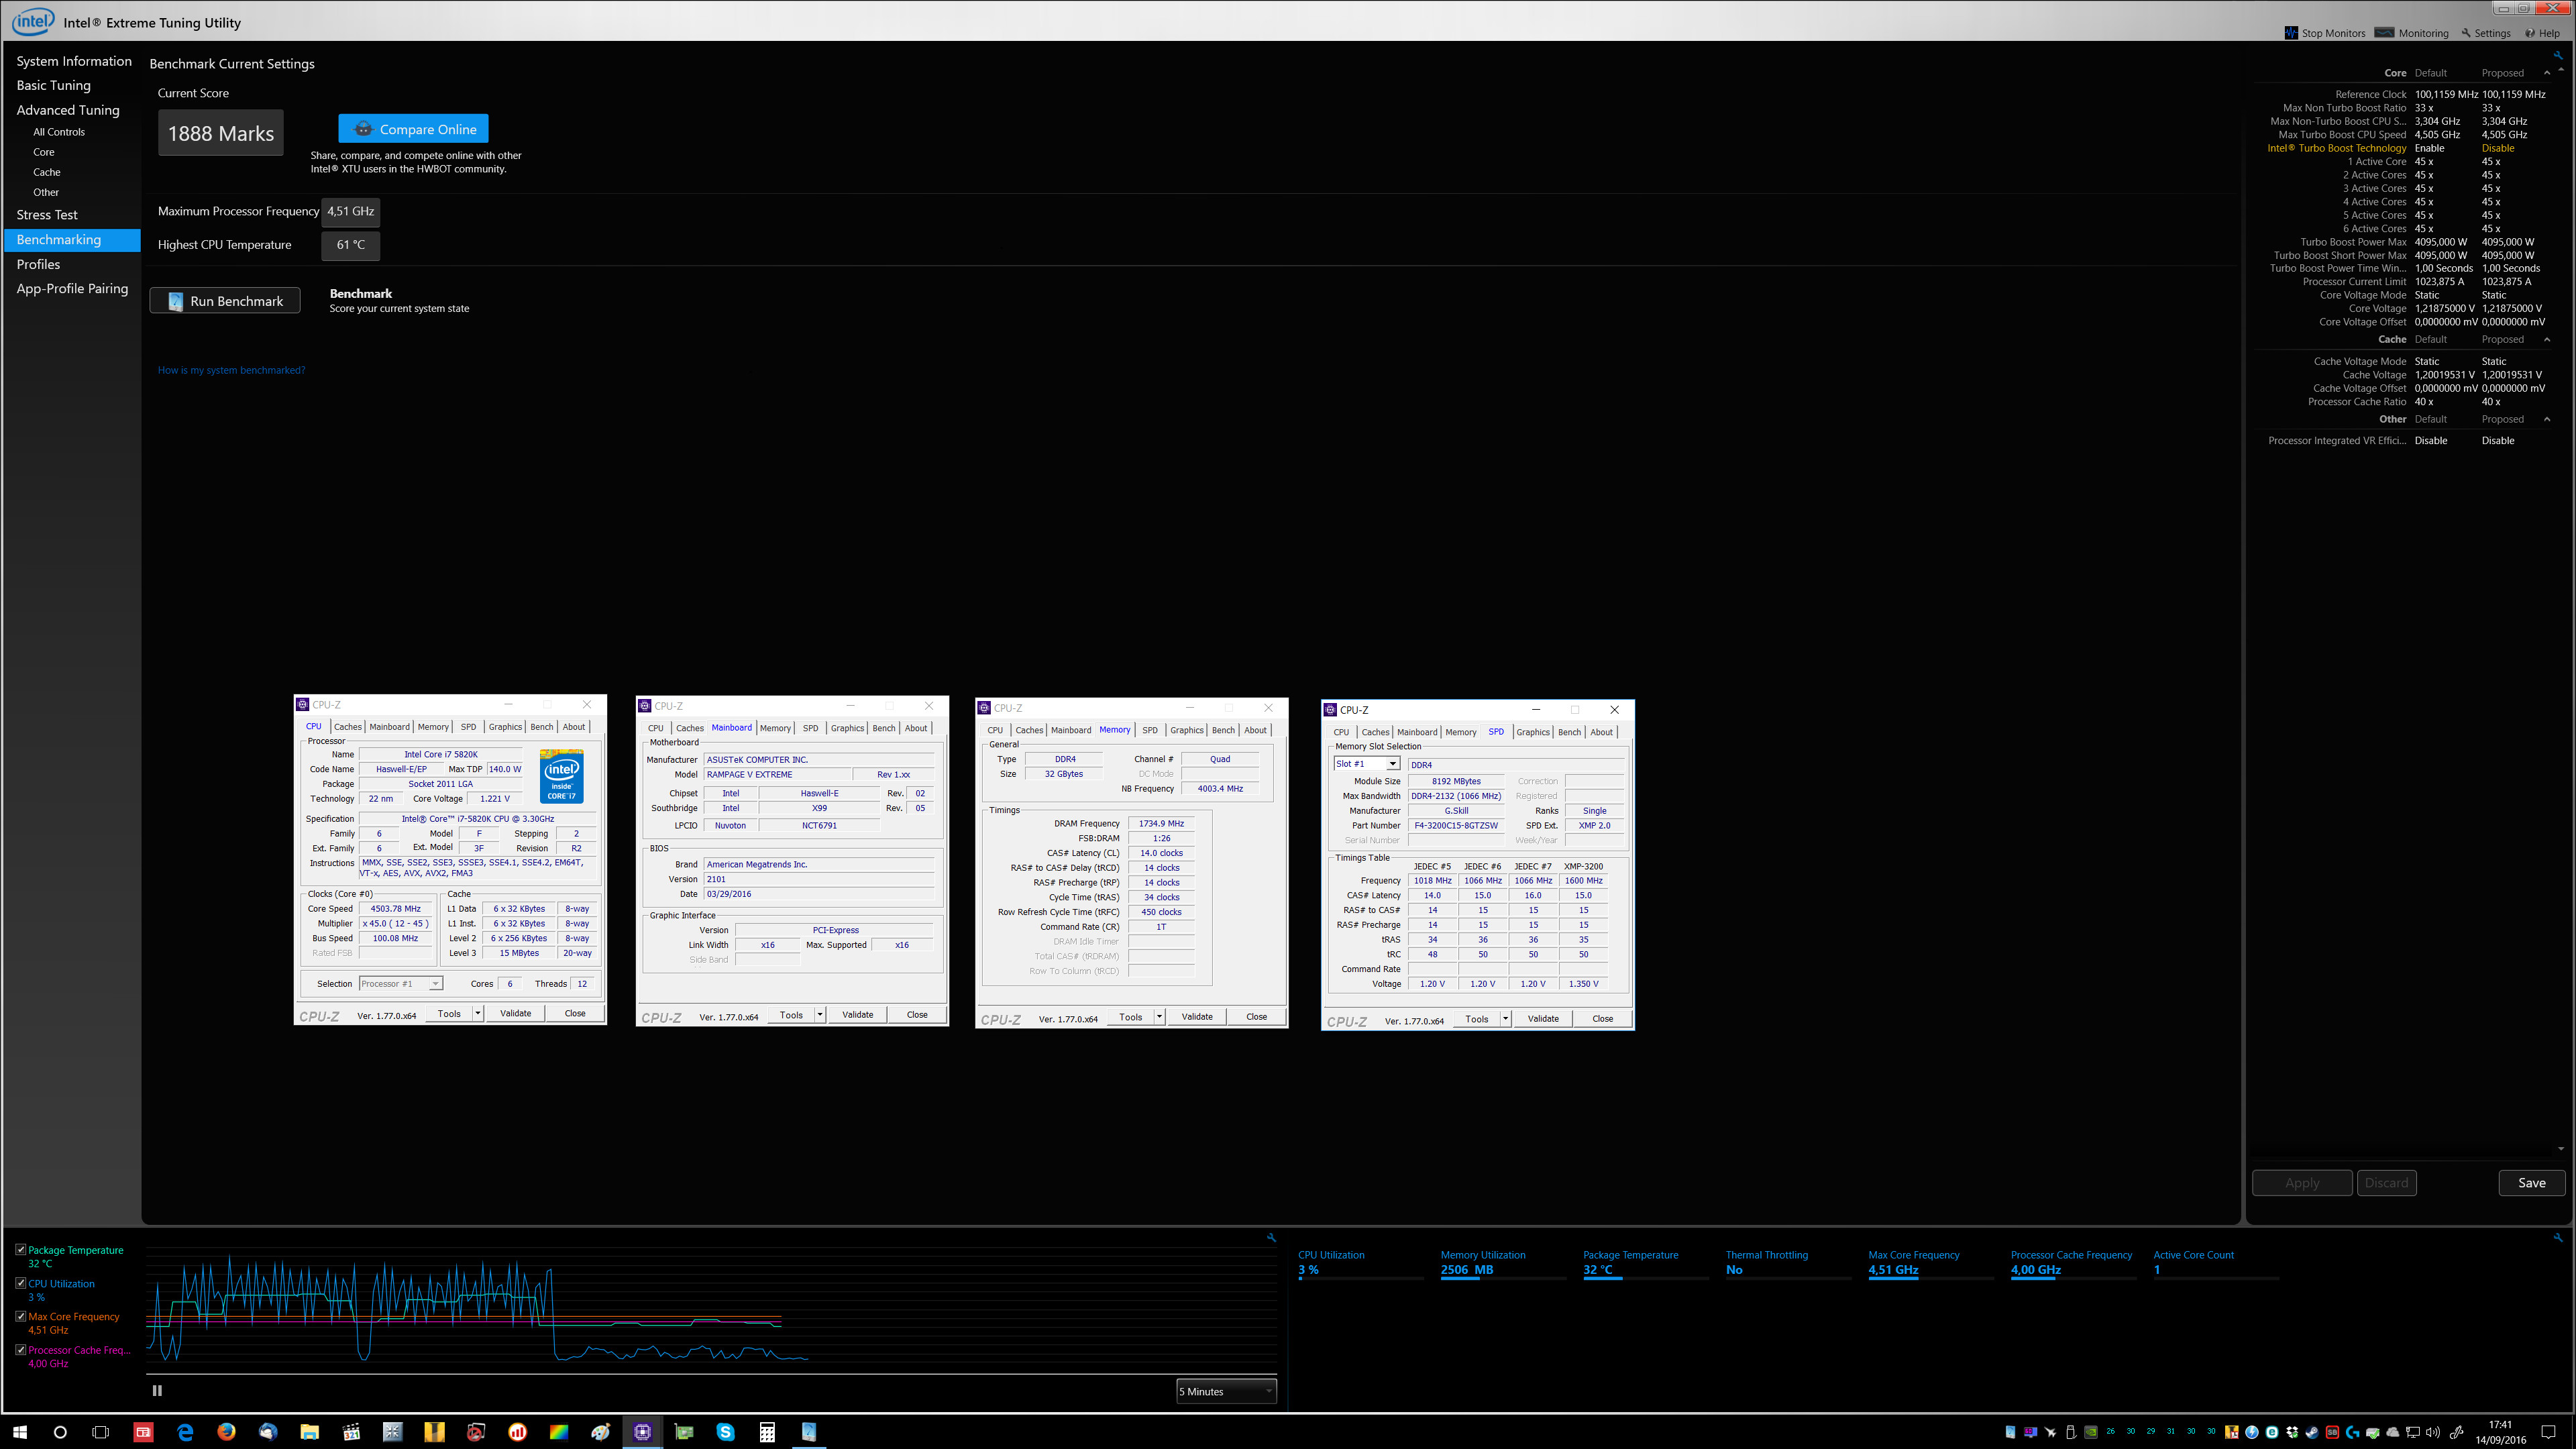The image size is (2576, 1449).
Task: Open the Windows Start menu
Action: pos(19,1432)
